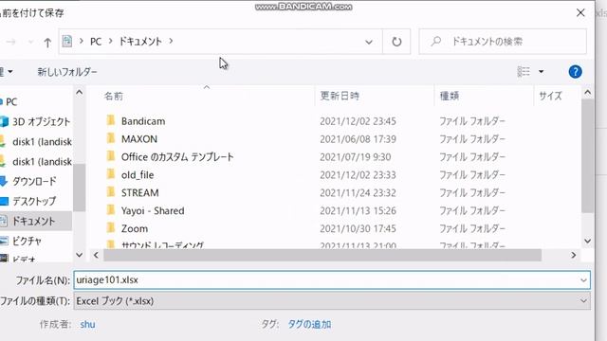Open the file name history dropdown arrow
607x341 pixels.
[x=583, y=280]
